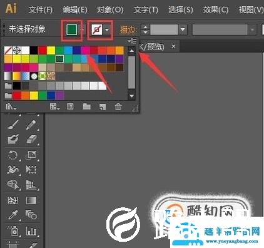This screenshot has width=264, height=248.
Task: Open the 视图(V) menu
Action: [251, 9]
